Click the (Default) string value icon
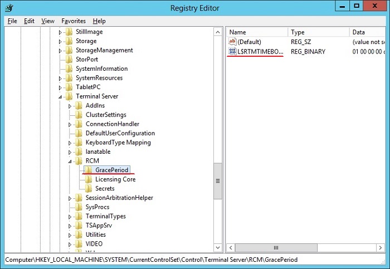 233,42
